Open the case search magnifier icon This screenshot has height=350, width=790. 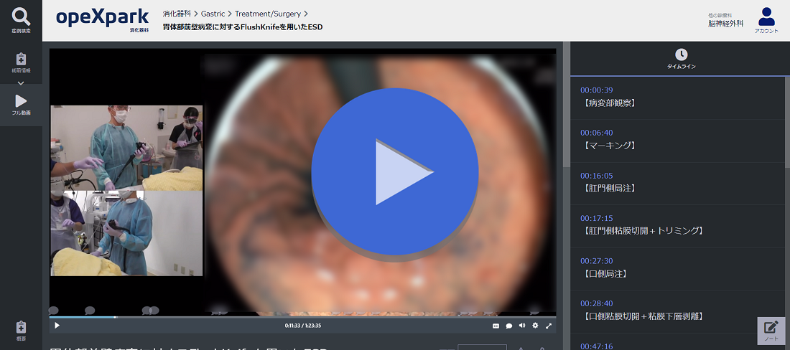[21, 17]
